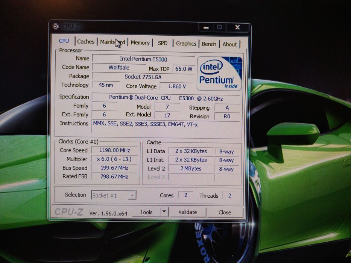
Task: Click the Technology value 45 nm
Action: (106, 85)
